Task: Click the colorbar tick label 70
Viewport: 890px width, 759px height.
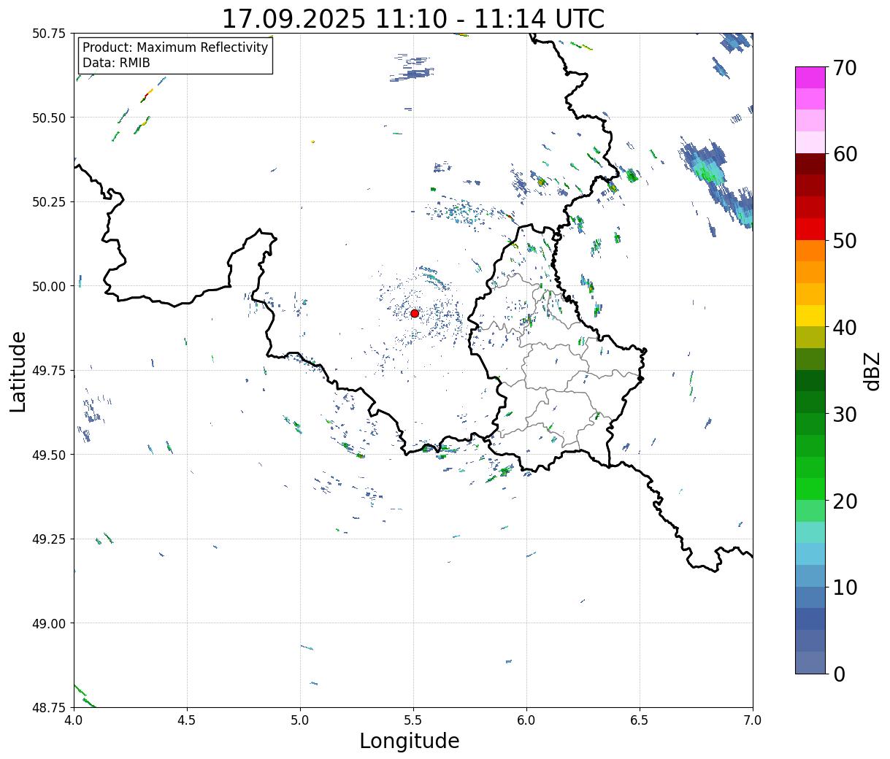Action: pyautogui.click(x=844, y=67)
